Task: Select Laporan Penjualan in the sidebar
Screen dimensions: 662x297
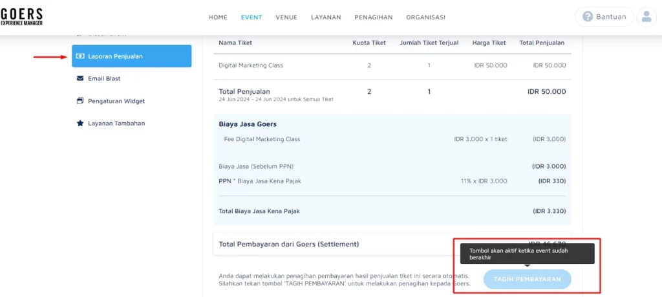Action: [x=132, y=56]
